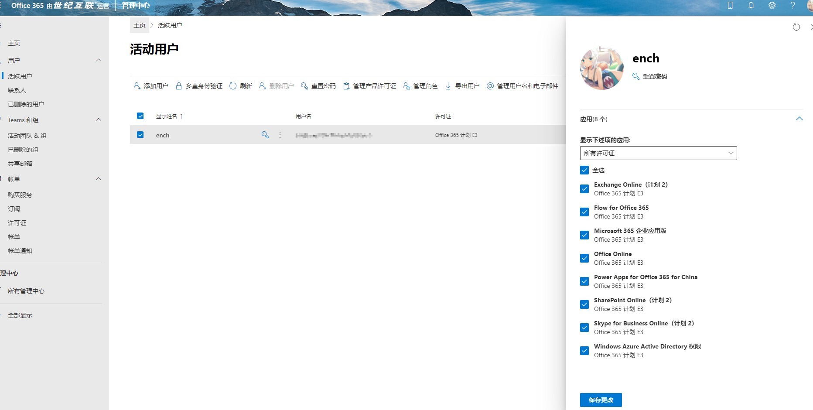
Task: Open the settings gear in header
Action: coord(772,6)
